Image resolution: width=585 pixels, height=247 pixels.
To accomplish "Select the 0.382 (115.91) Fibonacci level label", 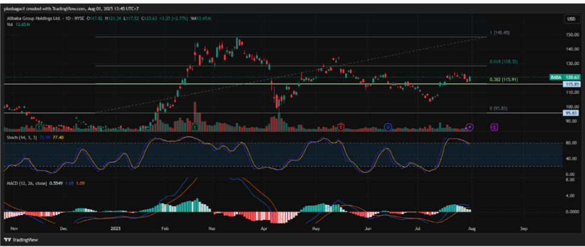I will (503, 80).
